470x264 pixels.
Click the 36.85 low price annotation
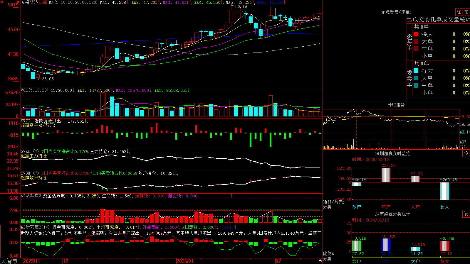tap(48, 79)
